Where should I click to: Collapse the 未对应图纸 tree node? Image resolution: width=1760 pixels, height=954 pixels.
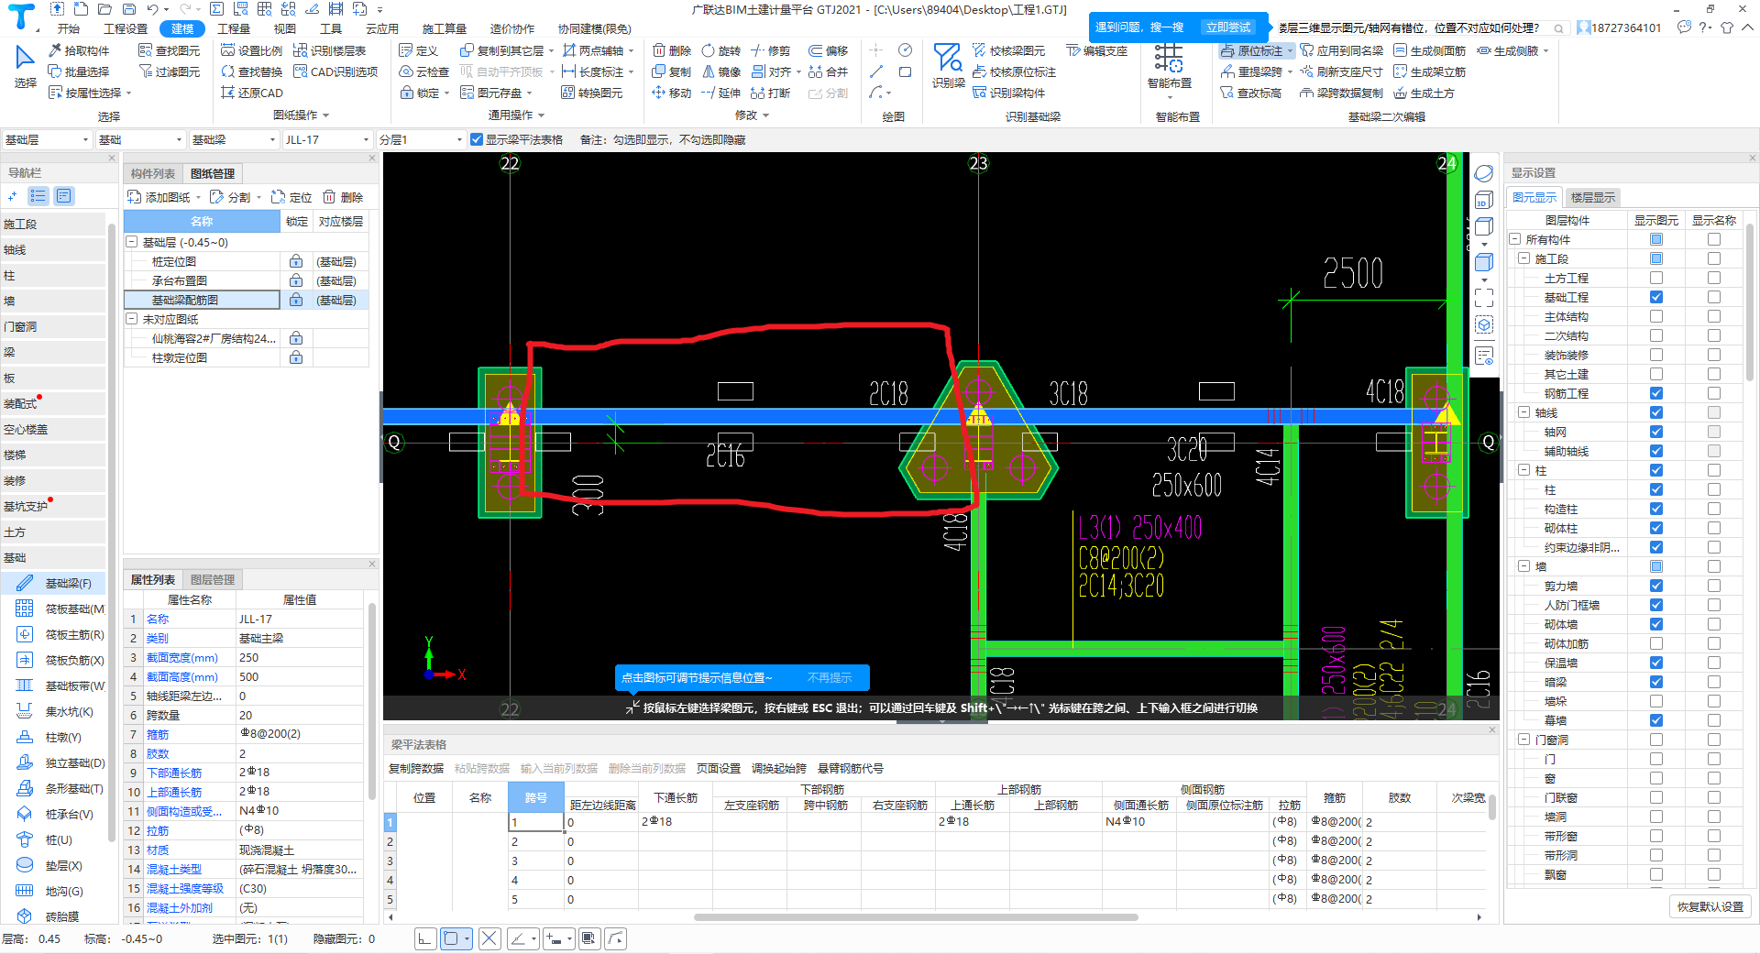tap(132, 319)
